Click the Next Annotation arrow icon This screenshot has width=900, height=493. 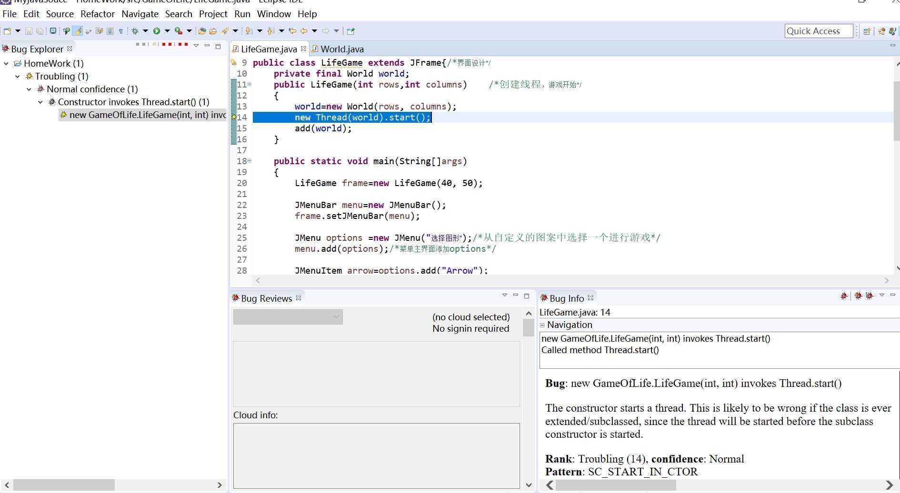coord(249,31)
